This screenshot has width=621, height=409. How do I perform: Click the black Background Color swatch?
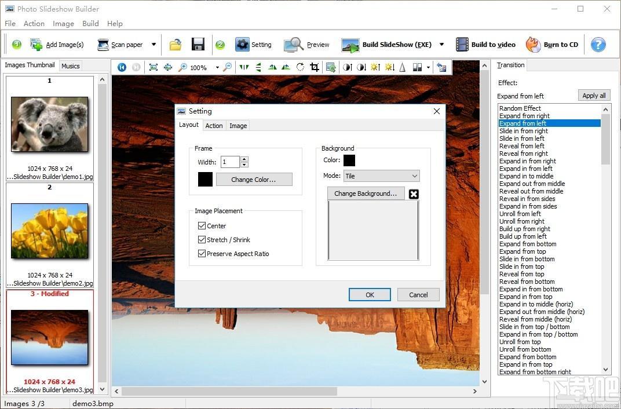click(x=349, y=160)
